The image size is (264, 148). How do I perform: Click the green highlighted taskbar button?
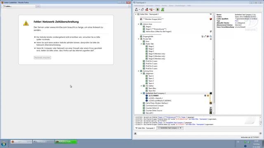(x=66, y=142)
